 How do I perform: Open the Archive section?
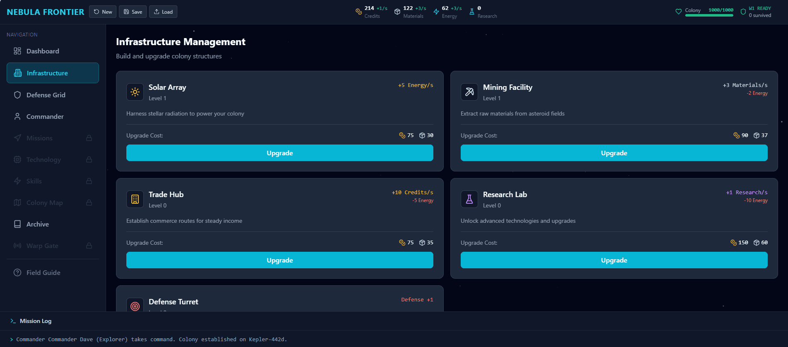(x=53, y=224)
